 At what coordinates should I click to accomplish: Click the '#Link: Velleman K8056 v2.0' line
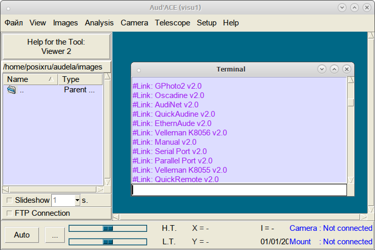click(x=180, y=133)
